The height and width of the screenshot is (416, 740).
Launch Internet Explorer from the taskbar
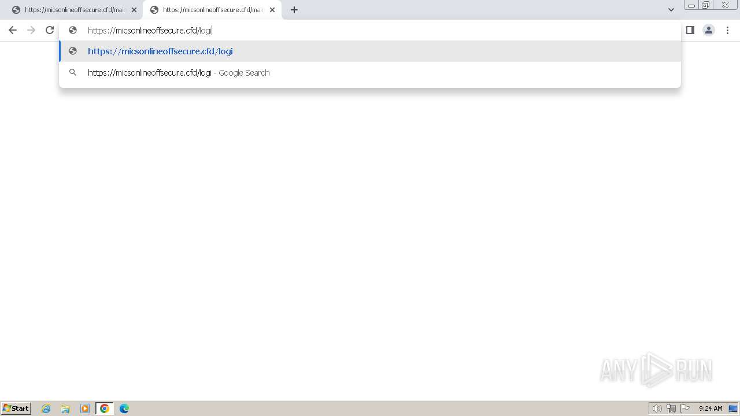point(46,408)
